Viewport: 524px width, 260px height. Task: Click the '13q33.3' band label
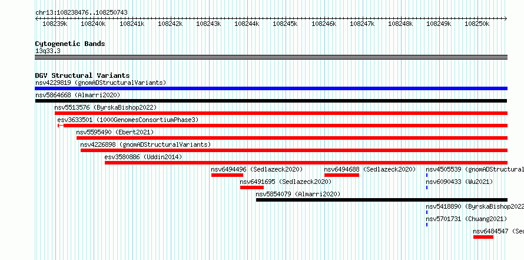point(48,51)
